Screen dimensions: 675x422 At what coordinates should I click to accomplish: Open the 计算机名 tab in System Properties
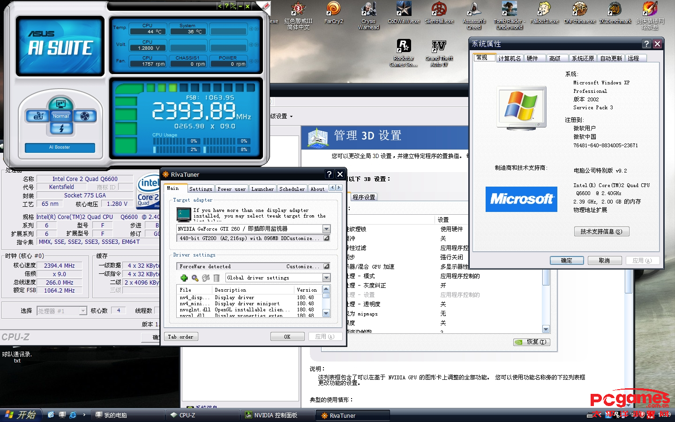[510, 58]
